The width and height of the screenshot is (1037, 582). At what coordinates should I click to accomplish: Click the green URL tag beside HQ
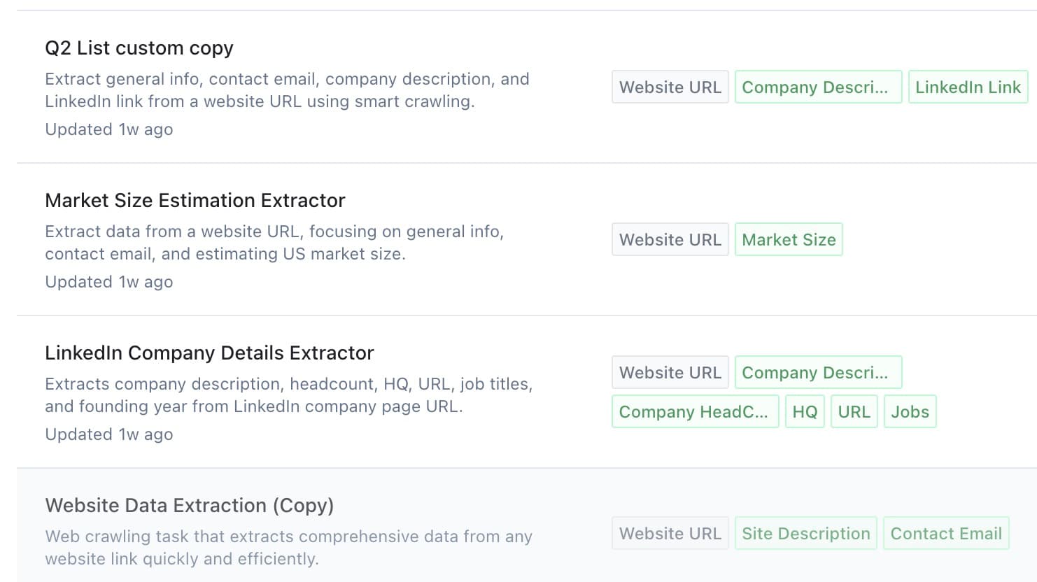coord(854,411)
